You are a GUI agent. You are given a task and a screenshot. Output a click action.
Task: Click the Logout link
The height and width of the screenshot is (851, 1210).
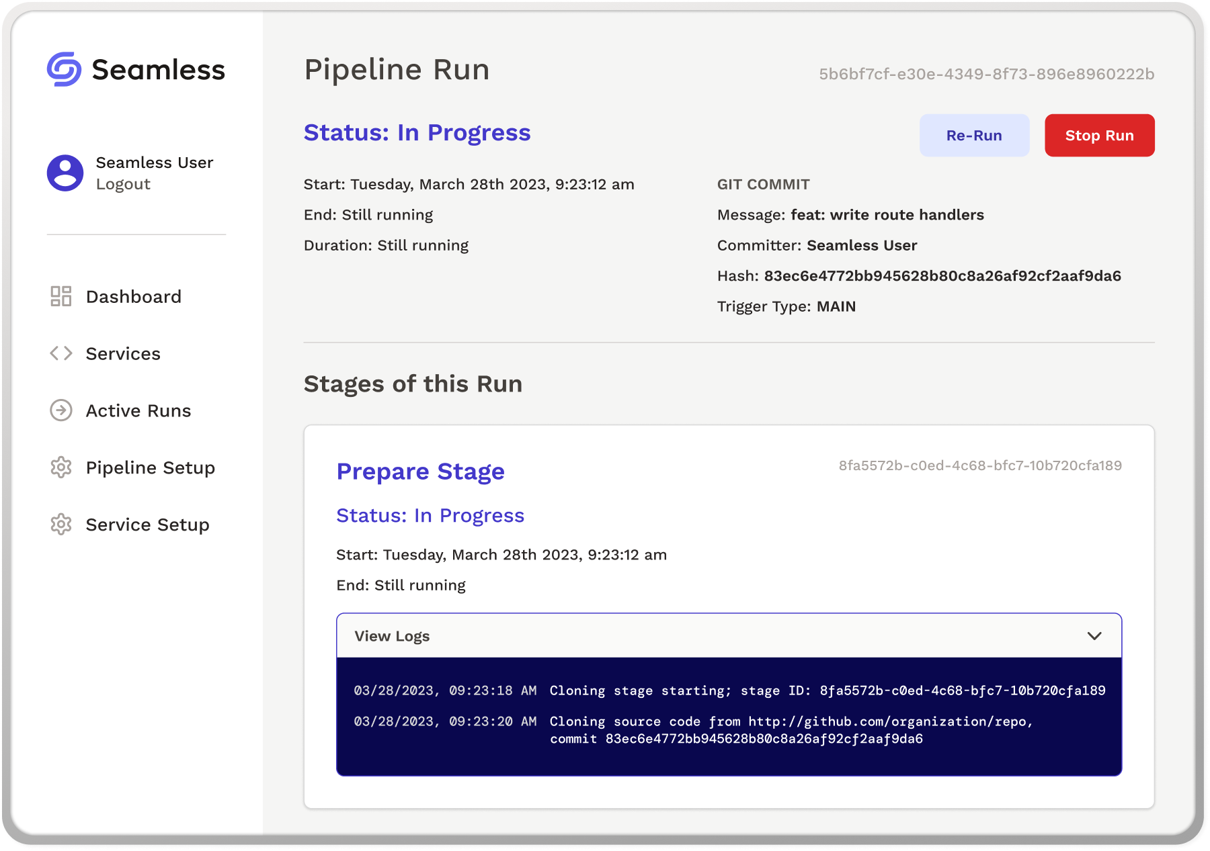point(123,185)
